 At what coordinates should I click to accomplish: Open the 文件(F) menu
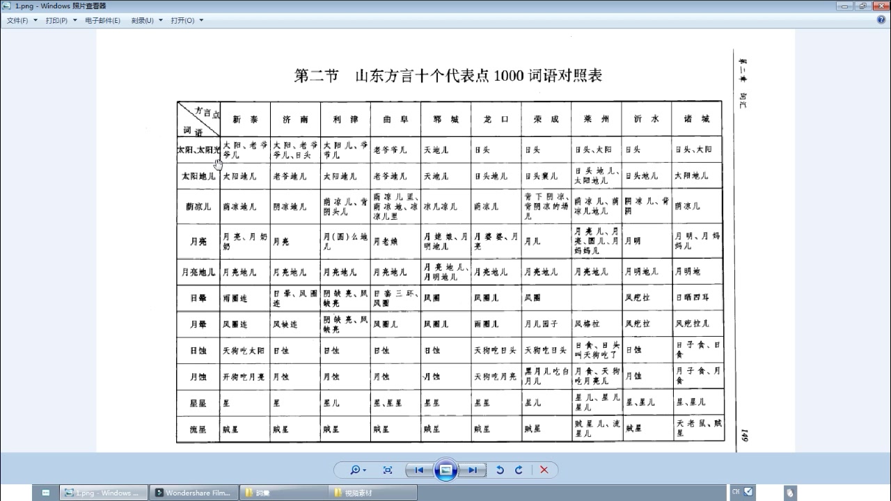(x=22, y=20)
